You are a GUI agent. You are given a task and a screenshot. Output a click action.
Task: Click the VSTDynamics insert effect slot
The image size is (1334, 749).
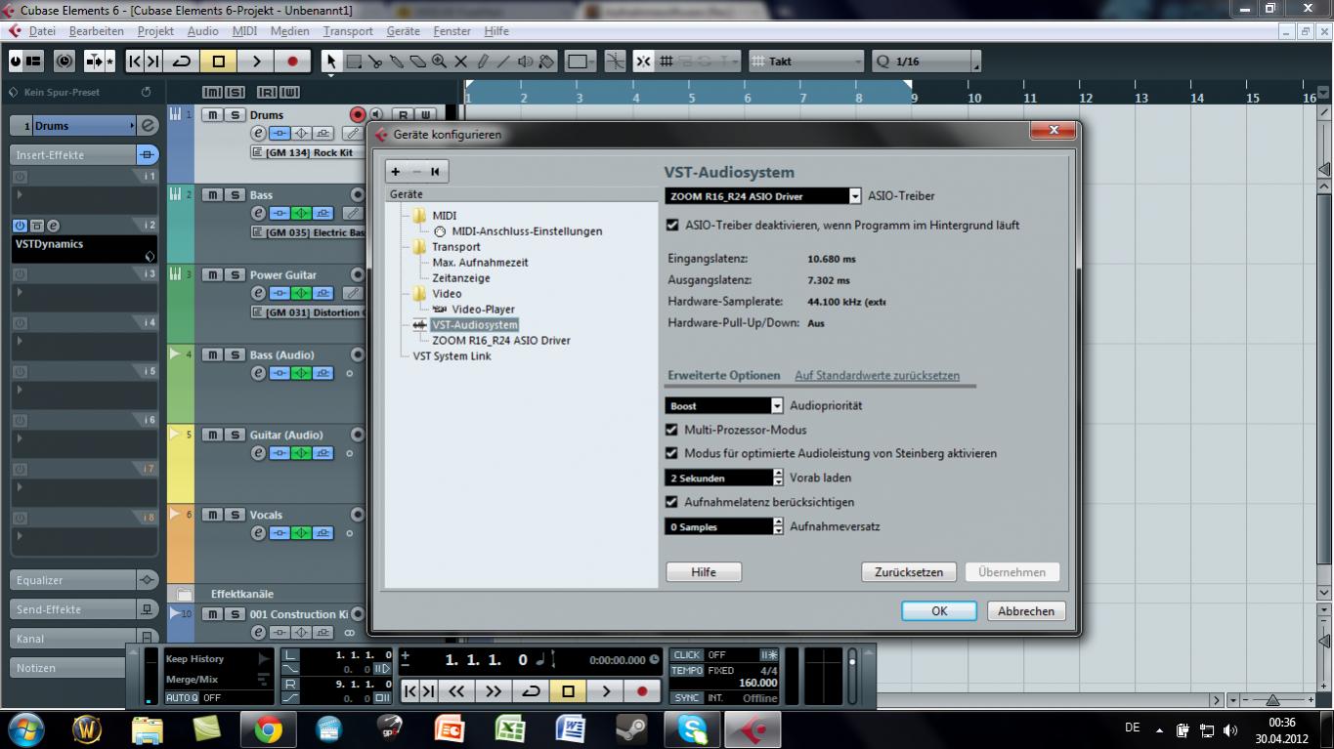coord(84,249)
